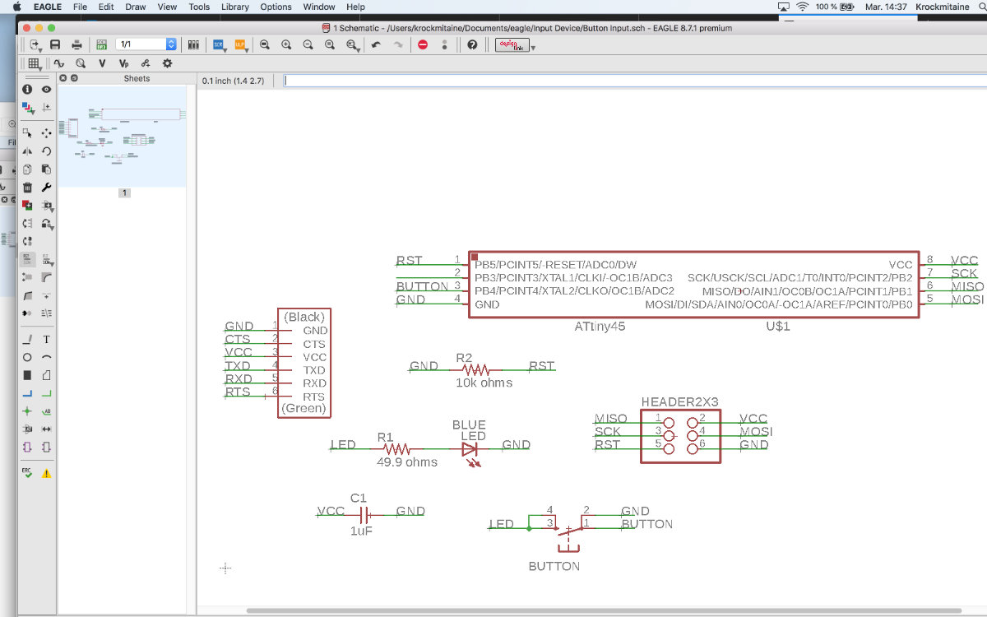Open the design link button
Image resolution: width=987 pixels, height=617 pixels.
pos(512,44)
